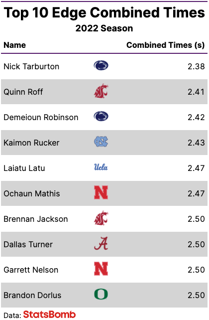Click the name Nick Tarburton

point(31,66)
